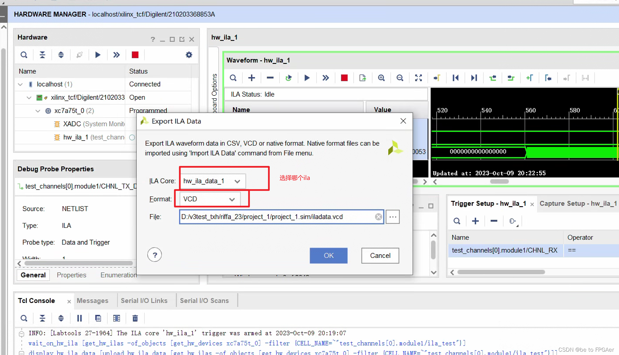
Task: Stop the ILA trigger with red square
Action: [x=344, y=78]
